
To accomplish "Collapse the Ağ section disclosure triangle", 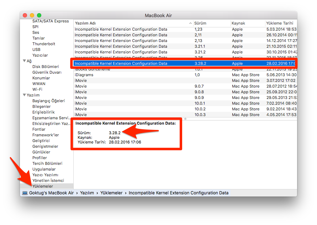I will tap(24, 61).
